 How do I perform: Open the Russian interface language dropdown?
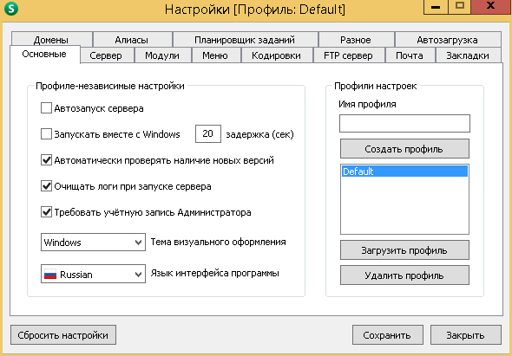click(x=93, y=274)
